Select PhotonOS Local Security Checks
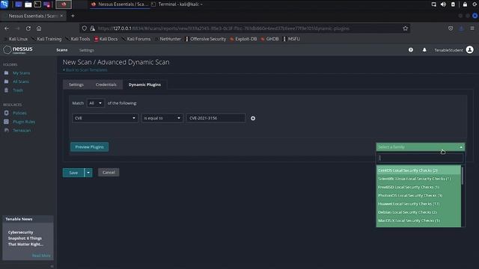This screenshot has width=479, height=269. click(418, 195)
